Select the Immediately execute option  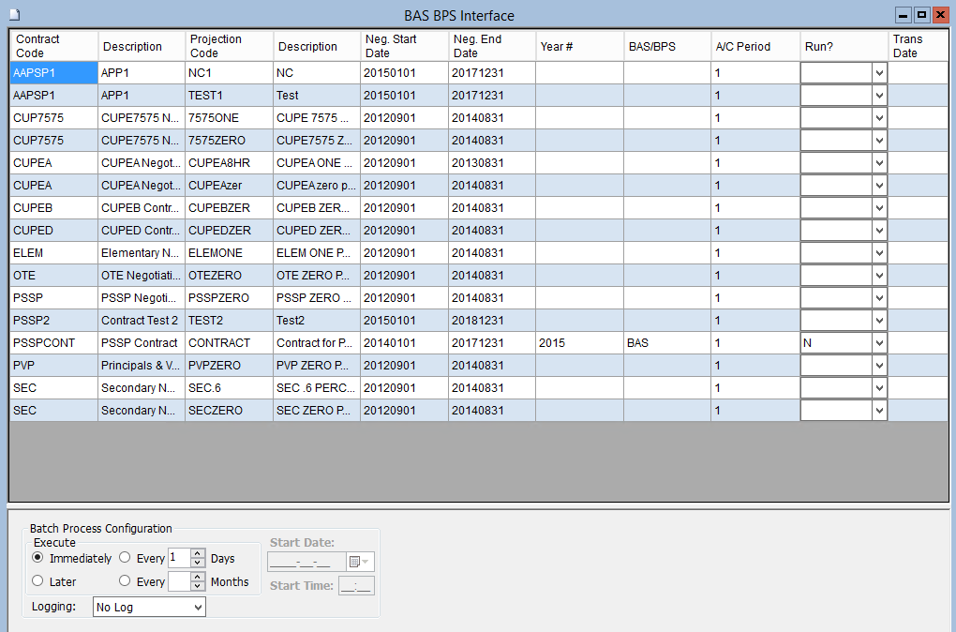point(38,558)
